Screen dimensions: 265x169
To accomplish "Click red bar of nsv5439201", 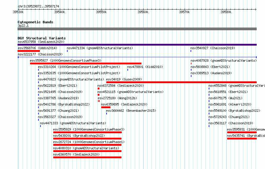I will click(x=87, y=139).
